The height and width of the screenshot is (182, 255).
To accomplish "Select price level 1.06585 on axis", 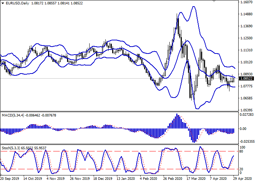I will coord(247,98).
